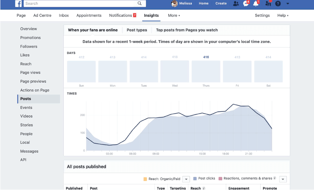Open Top posts from Pages you watch tab
Screen dimensions: 314x190
coord(187,30)
